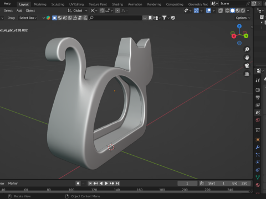Open the Select Box drag dropdown
This screenshot has height=199, width=266.
click(28, 18)
